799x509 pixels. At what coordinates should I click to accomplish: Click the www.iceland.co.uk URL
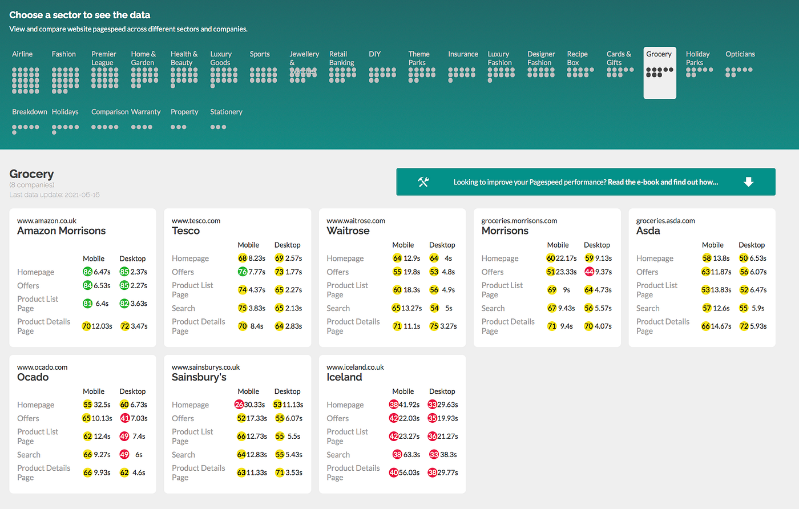coord(355,367)
